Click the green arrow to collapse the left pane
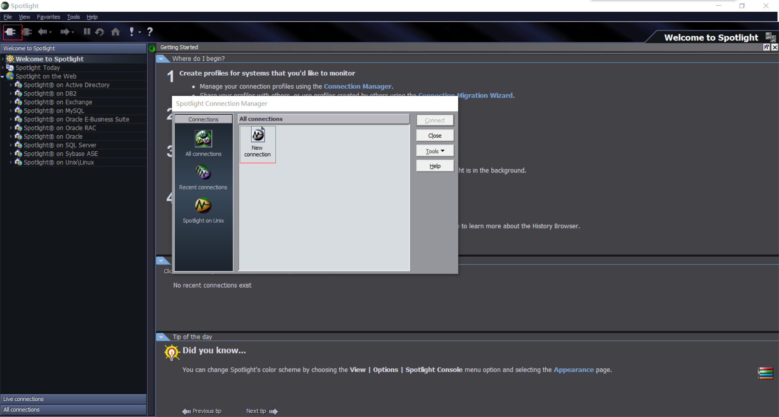The height and width of the screenshot is (417, 779). tap(152, 48)
